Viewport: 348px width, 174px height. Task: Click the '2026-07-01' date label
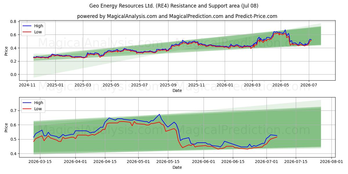[x=267, y=162]
